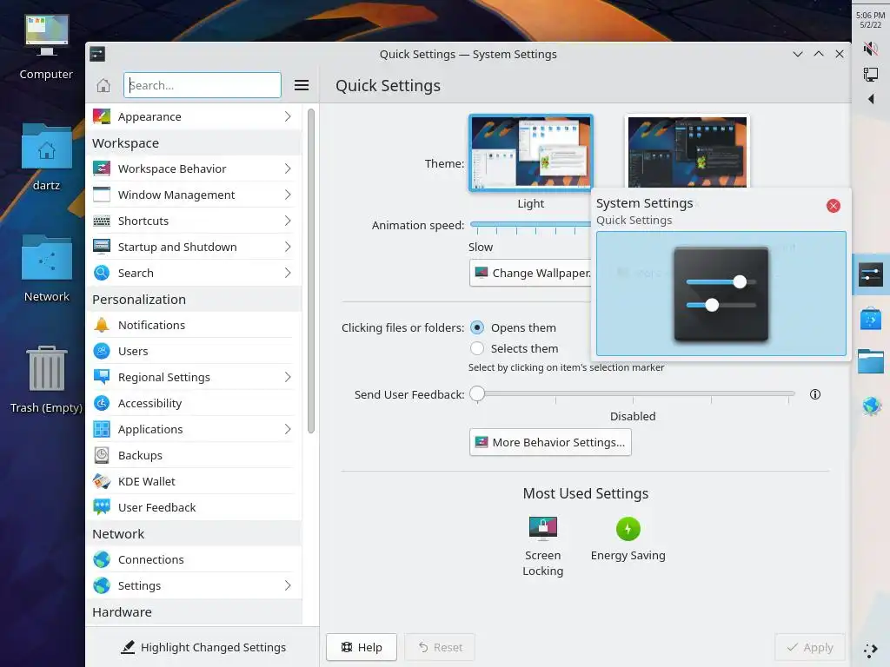Screen dimensions: 890x667
Task: Click the Connections globe icon
Action: coord(102,560)
